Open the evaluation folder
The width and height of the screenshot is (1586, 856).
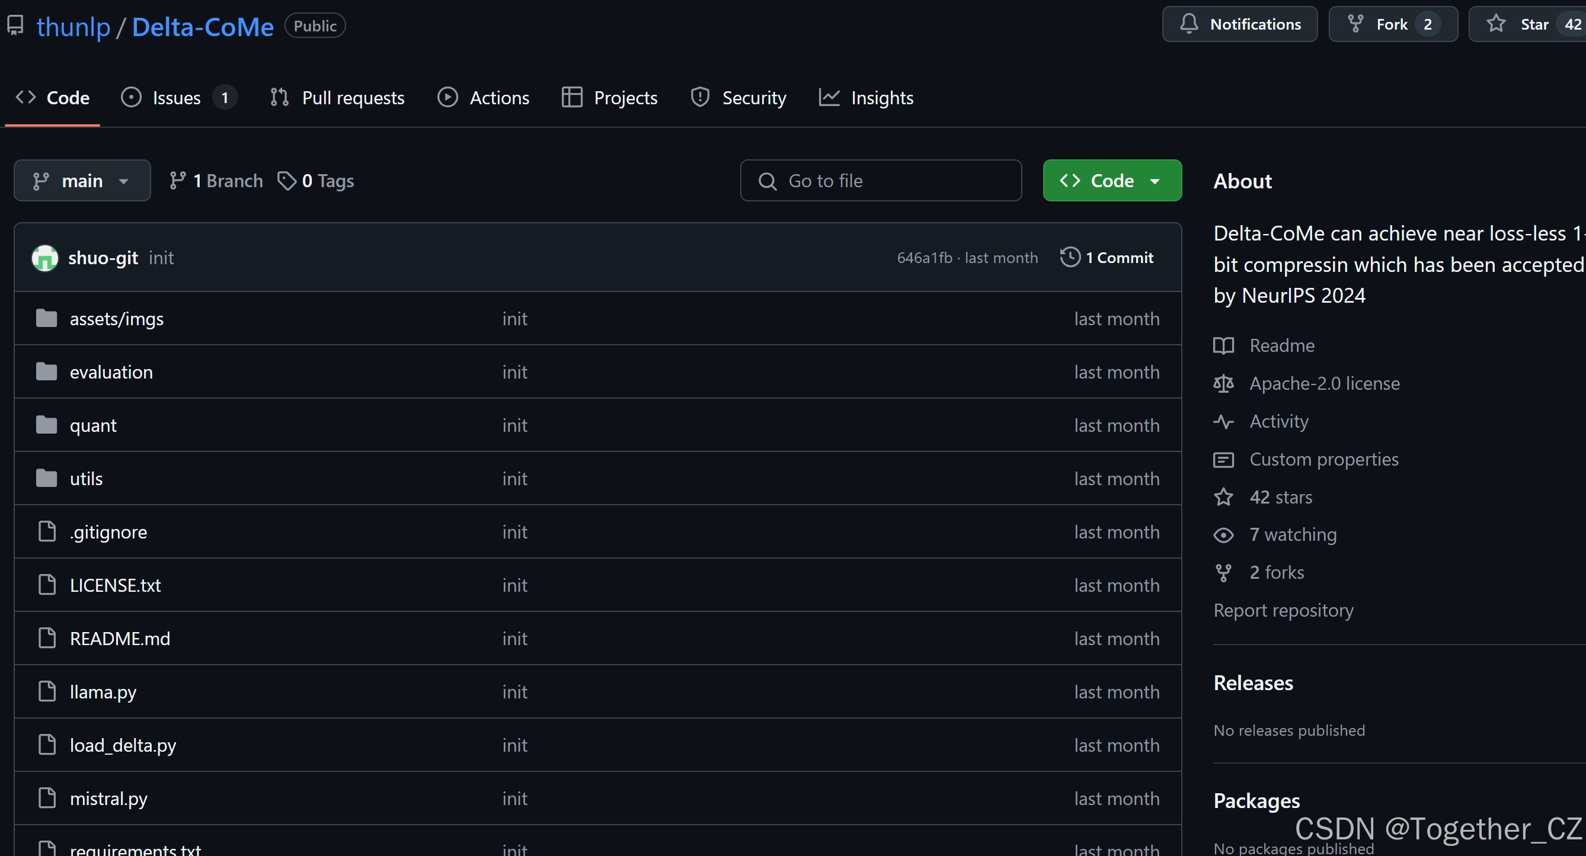pos(111,371)
